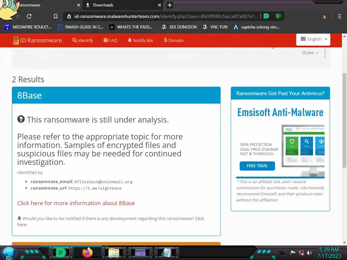This screenshot has height=260, width=347.
Task: Click the address bar URL field
Action: click(x=166, y=16)
